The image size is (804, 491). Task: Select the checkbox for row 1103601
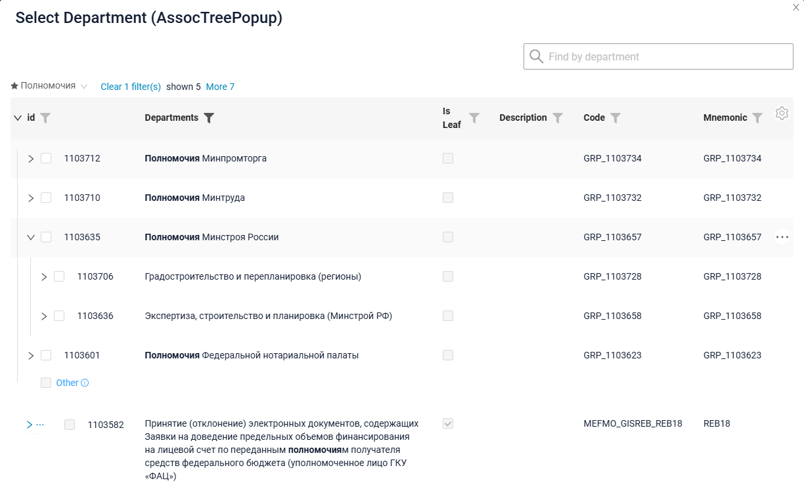tap(46, 355)
